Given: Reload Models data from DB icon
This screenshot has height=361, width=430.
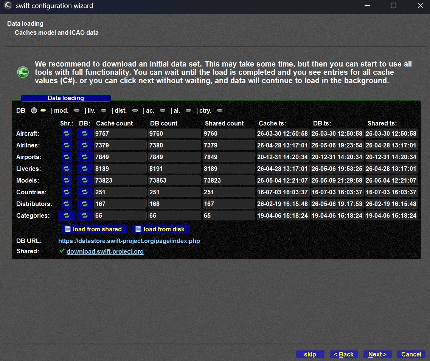Looking at the screenshot, I should point(85,180).
